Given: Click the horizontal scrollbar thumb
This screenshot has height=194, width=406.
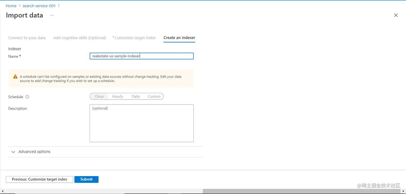Looking at the screenshot, I should (x=302, y=191).
